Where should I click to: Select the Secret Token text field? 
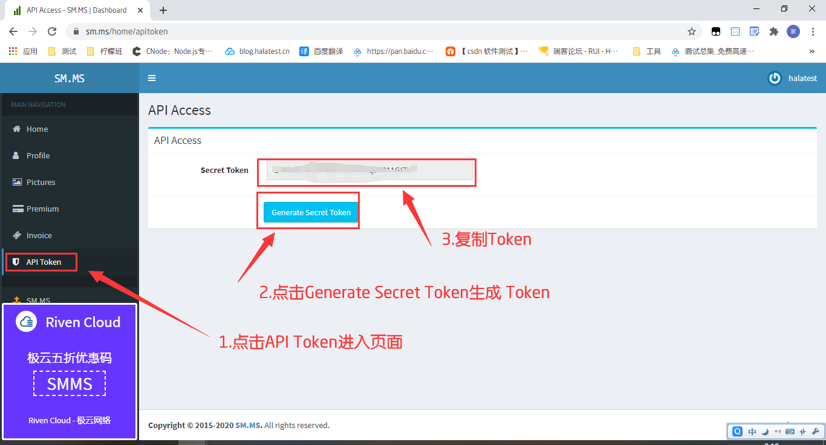370,171
